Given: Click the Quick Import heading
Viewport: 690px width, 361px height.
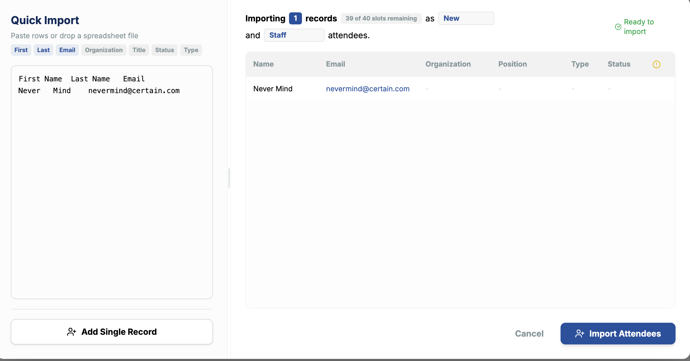Looking at the screenshot, I should (x=45, y=20).
